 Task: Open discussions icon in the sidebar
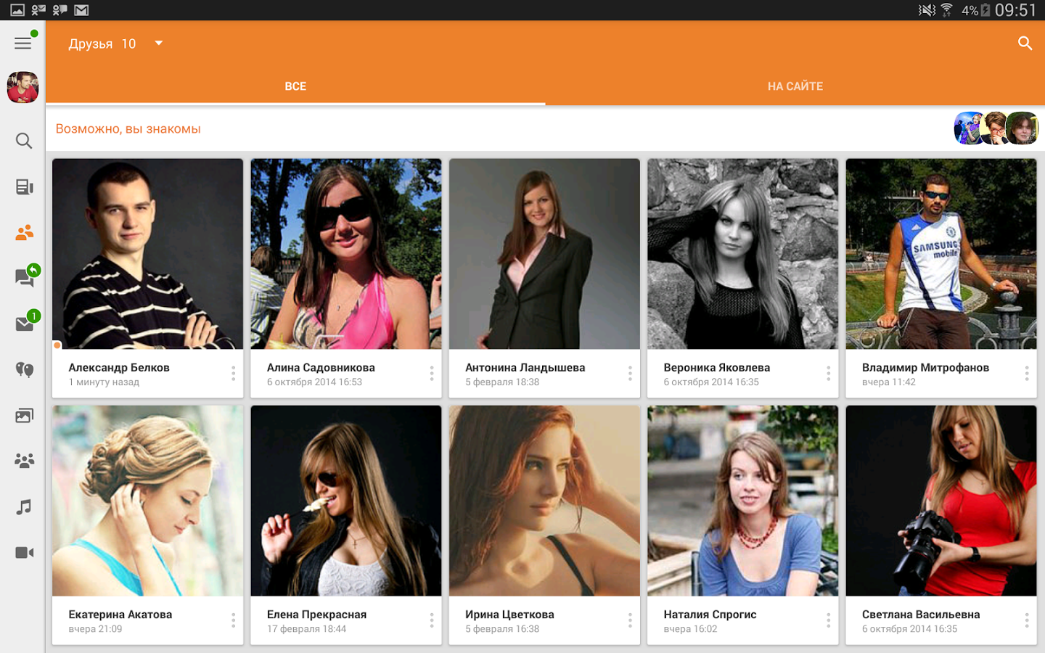25,278
